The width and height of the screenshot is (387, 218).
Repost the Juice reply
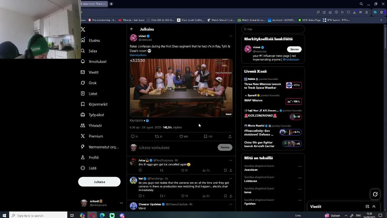(x=161, y=170)
